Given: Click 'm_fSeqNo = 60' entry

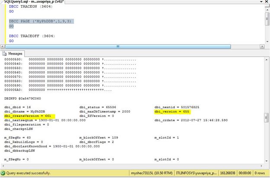Looking at the screenshot, I should click(x=17, y=138).
